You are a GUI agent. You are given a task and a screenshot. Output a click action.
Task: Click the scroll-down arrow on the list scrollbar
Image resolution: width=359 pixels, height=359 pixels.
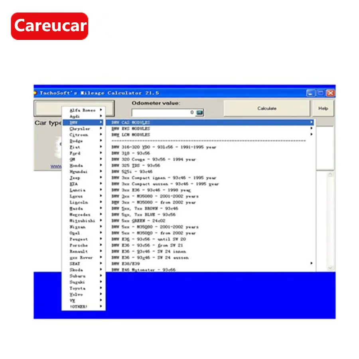tap(331, 268)
